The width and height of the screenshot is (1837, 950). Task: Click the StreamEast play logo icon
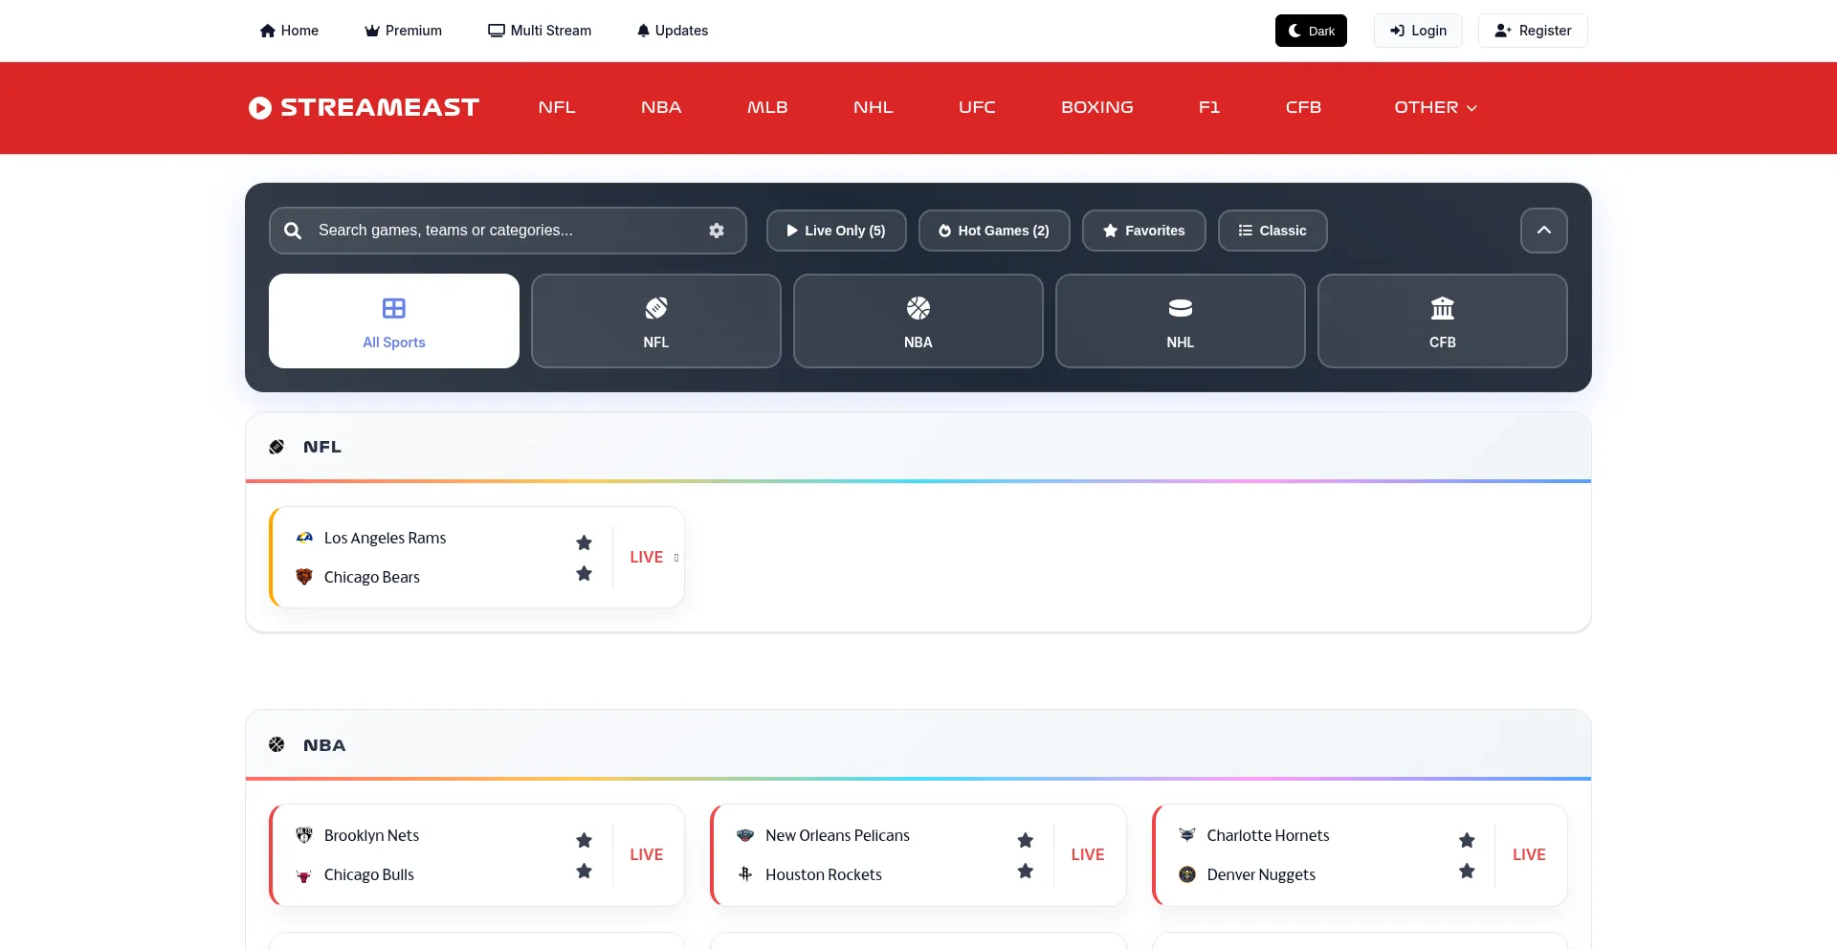tap(260, 108)
